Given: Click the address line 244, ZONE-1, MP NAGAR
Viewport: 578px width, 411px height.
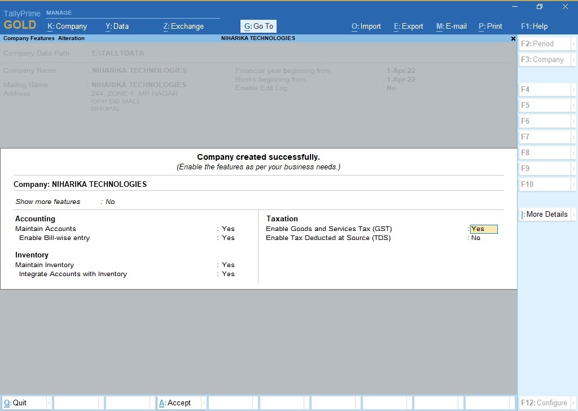Looking at the screenshot, I should [x=134, y=94].
